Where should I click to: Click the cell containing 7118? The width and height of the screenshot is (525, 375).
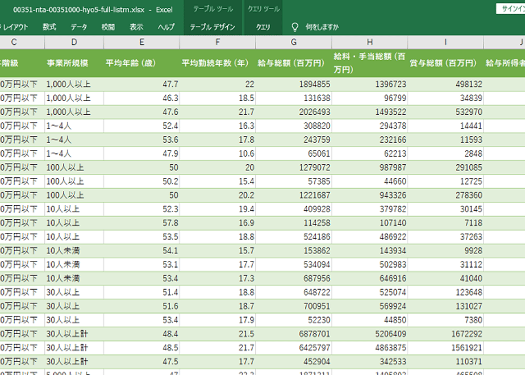pyautogui.click(x=445, y=223)
